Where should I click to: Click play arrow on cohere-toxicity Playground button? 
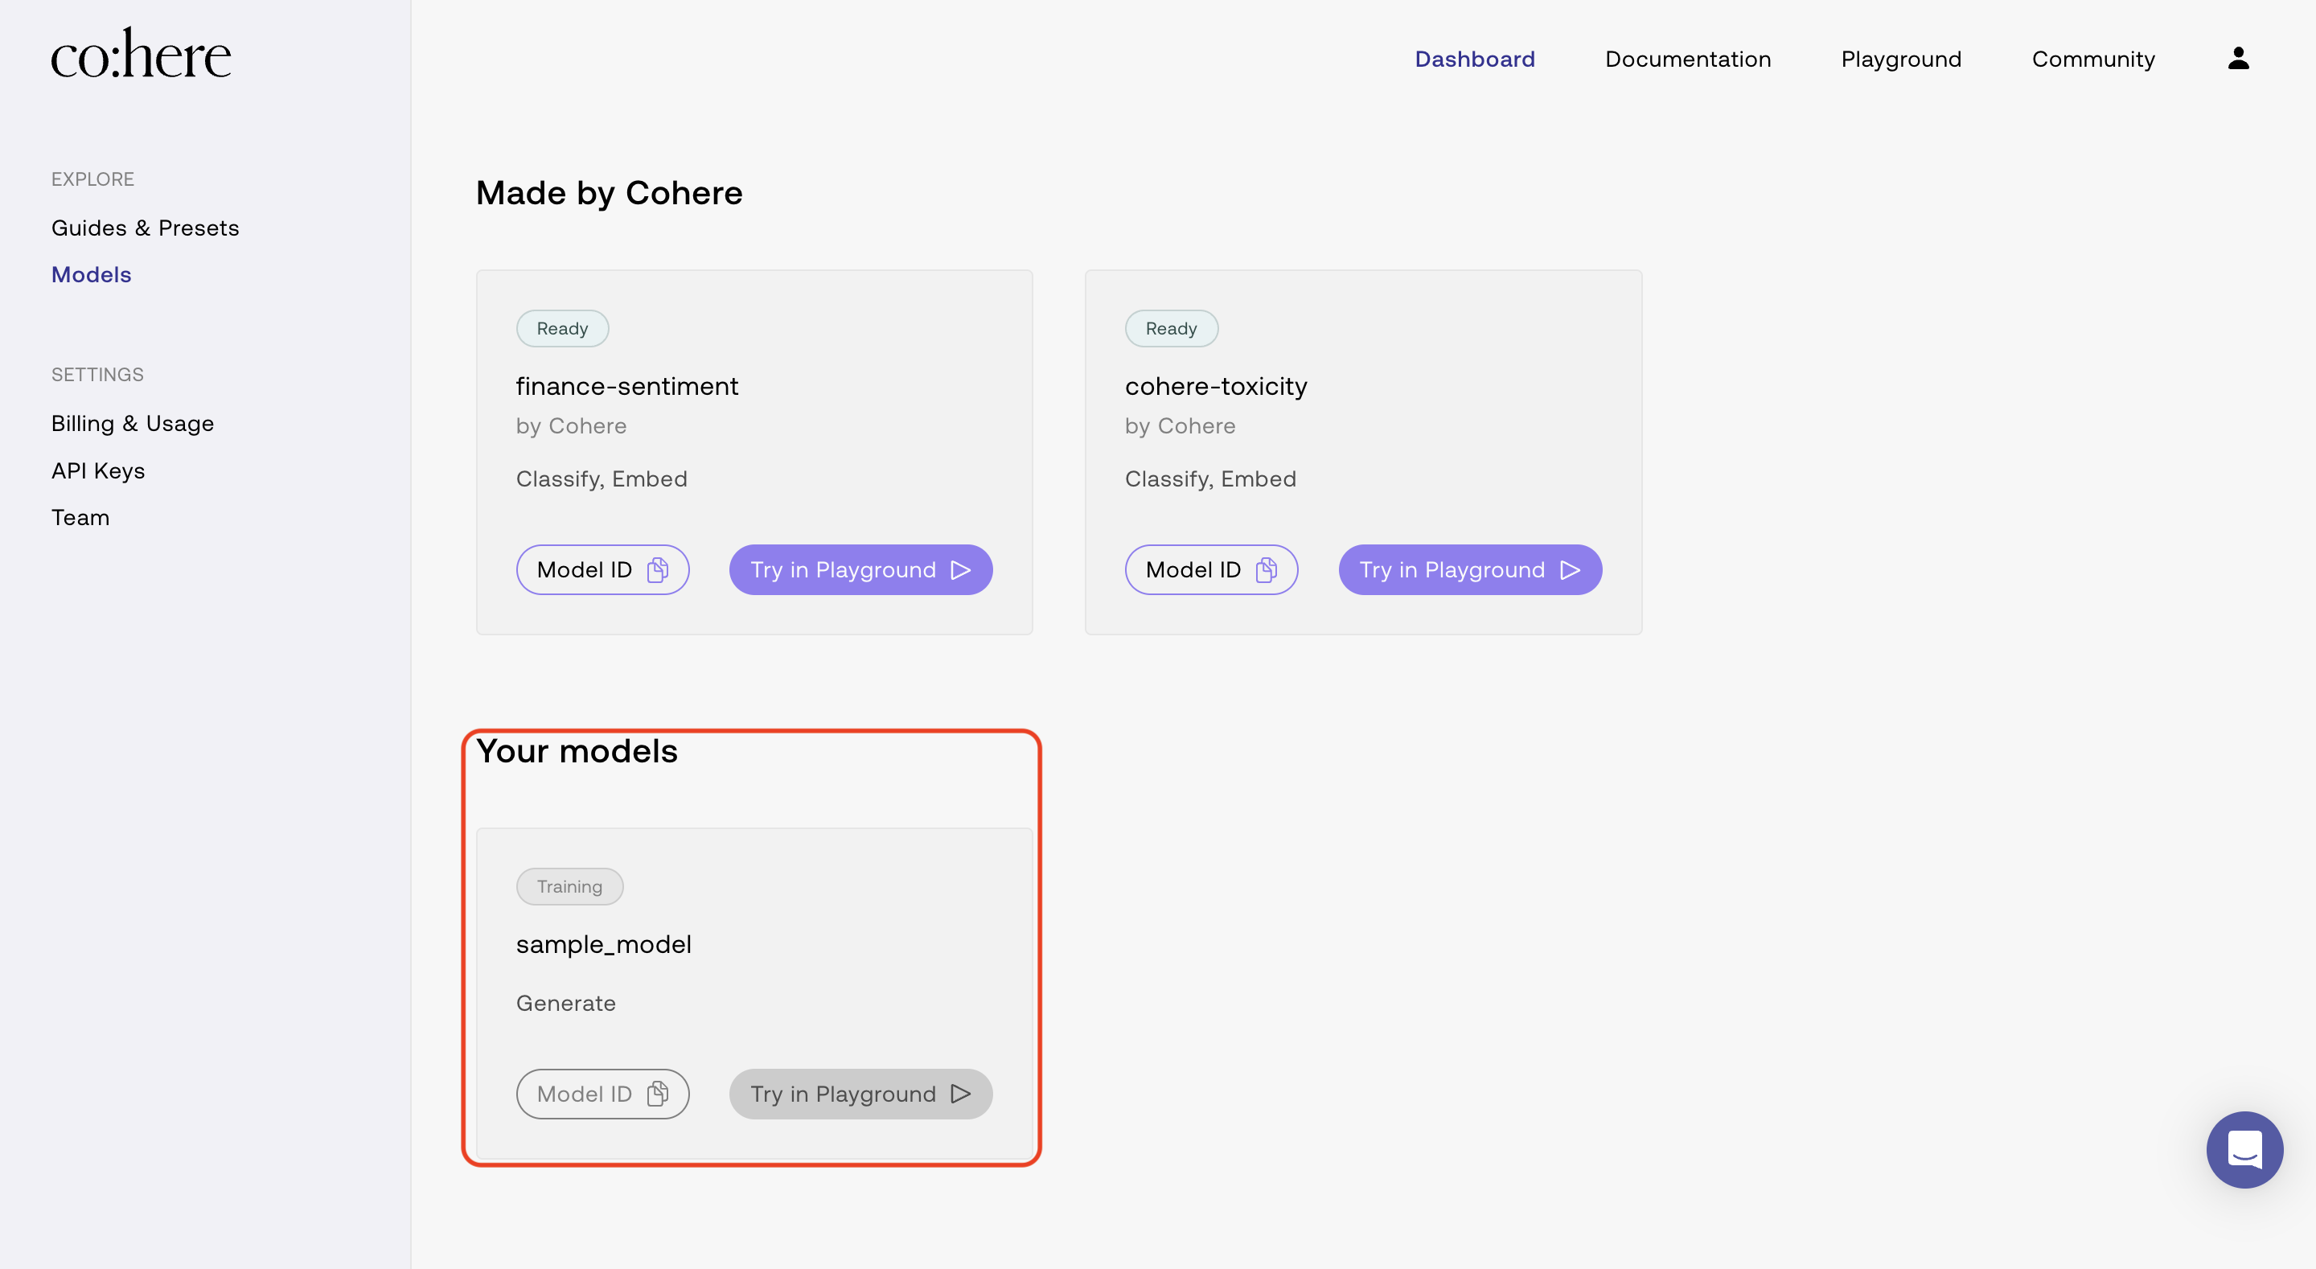(1570, 570)
